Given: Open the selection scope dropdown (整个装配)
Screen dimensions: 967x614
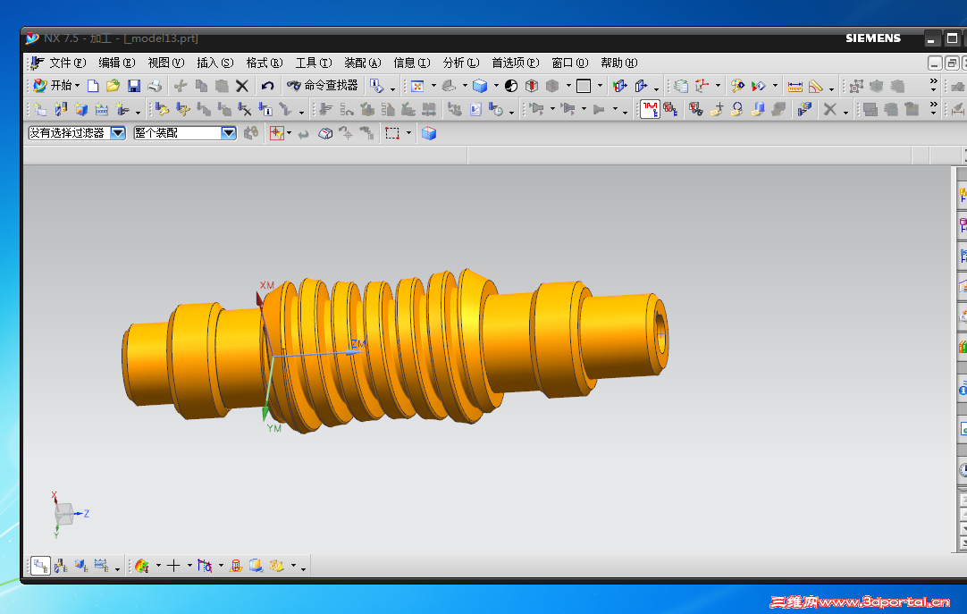Looking at the screenshot, I should [229, 133].
